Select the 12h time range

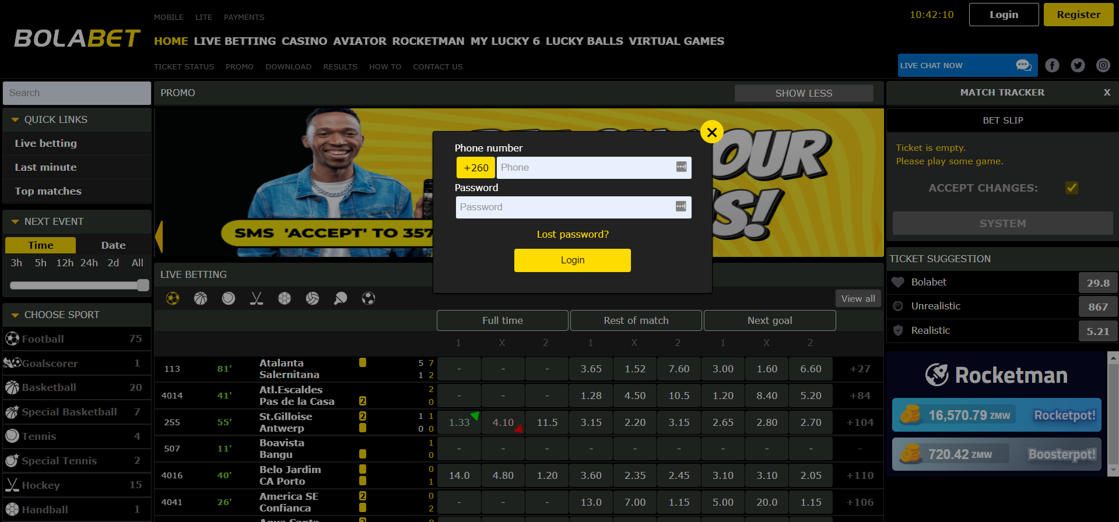point(65,263)
